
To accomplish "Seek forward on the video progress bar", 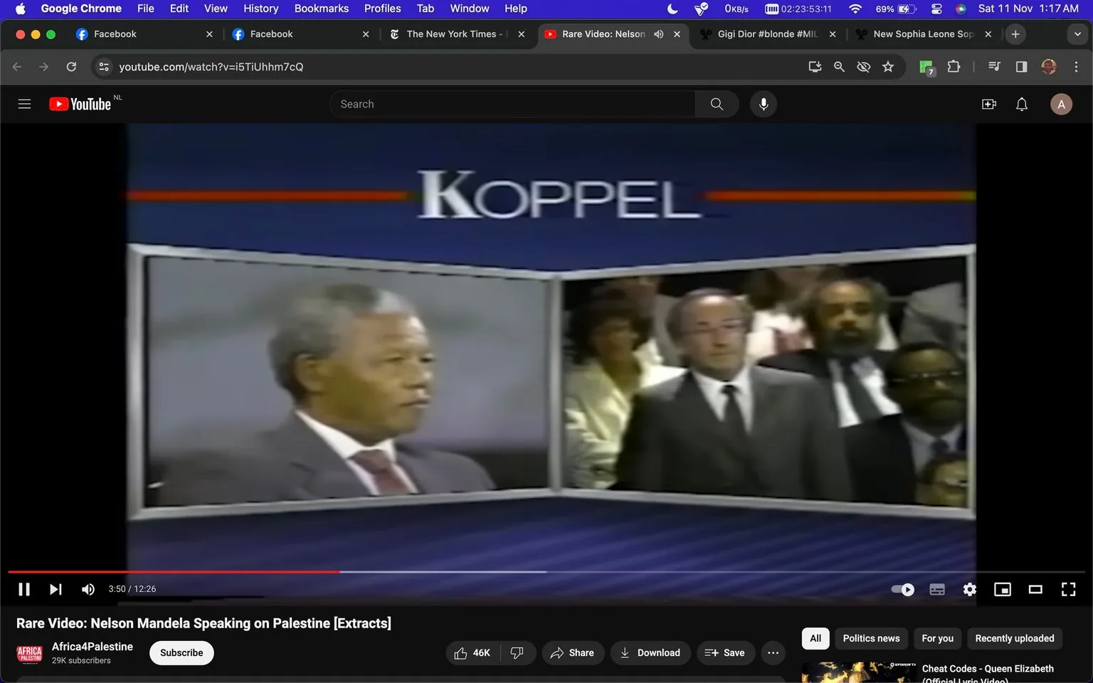I will (x=640, y=572).
